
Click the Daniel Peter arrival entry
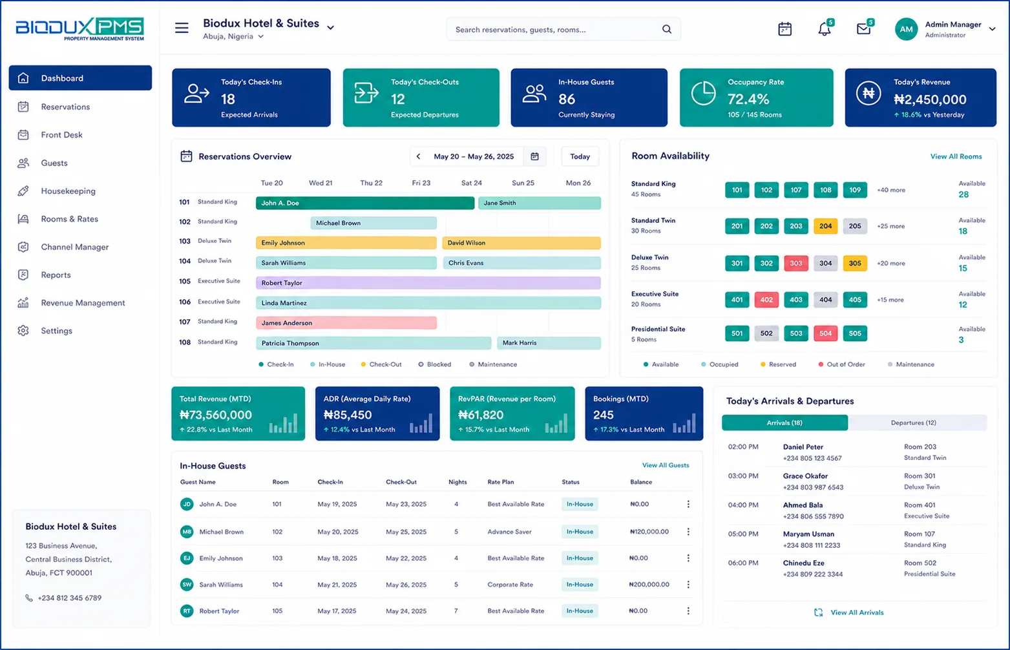tap(854, 452)
